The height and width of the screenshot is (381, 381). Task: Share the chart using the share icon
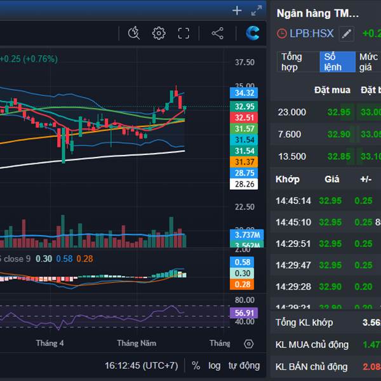coord(218,34)
